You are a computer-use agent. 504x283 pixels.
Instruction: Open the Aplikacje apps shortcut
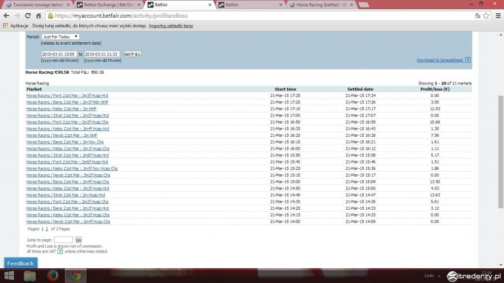coord(15,26)
